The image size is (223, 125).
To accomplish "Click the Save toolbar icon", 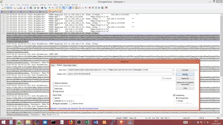I will click(x=8, y=8).
